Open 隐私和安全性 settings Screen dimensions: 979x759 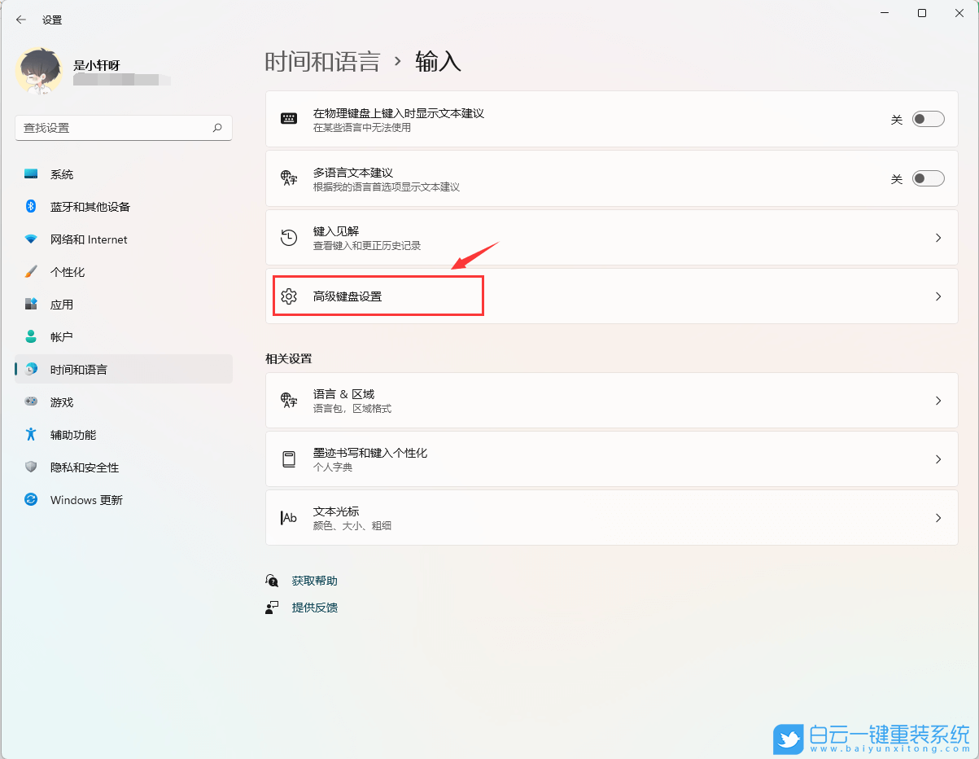85,467
